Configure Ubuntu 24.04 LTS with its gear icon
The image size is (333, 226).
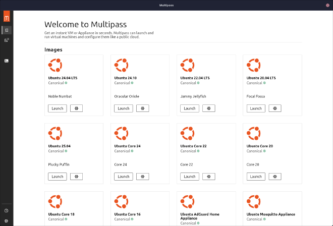77,108
